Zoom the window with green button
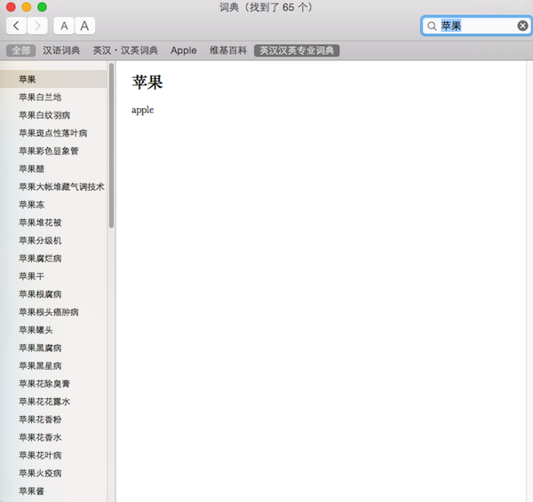533x502 pixels. pos(42,7)
